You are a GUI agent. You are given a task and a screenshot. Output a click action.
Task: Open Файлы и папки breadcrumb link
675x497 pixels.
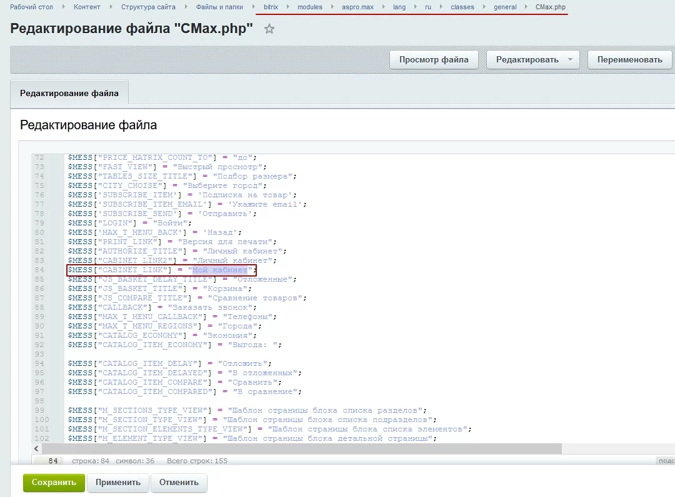pos(219,7)
